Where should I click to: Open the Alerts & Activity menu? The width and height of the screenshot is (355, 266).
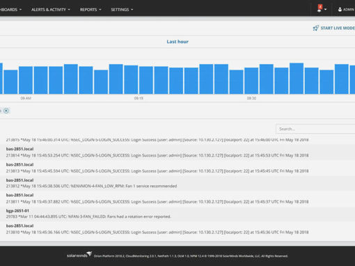tap(51, 10)
